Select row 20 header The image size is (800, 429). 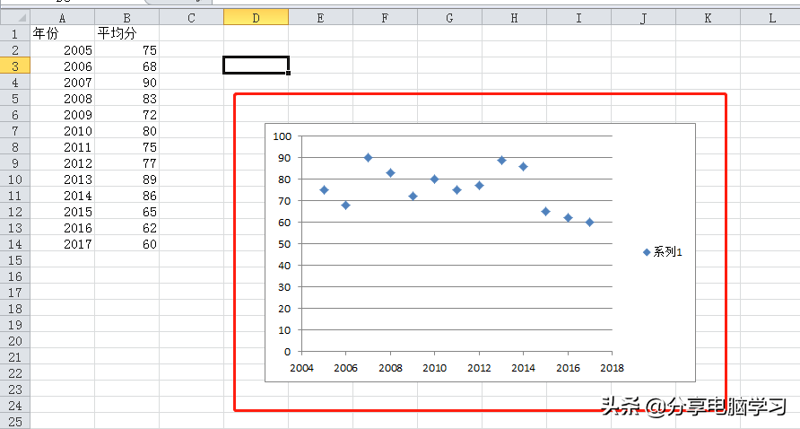click(14, 341)
